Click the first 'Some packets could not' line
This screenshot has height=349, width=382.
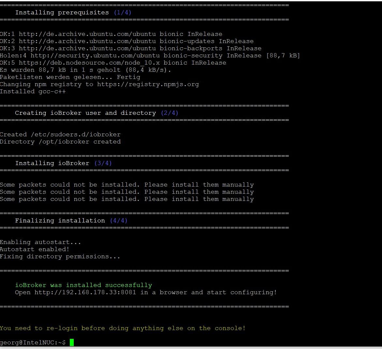tap(127, 185)
